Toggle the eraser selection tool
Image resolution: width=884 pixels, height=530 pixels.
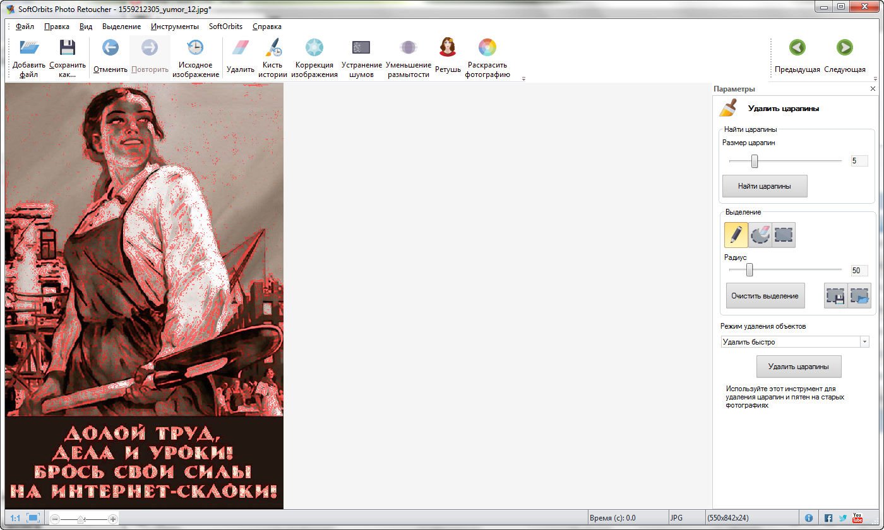click(x=760, y=235)
